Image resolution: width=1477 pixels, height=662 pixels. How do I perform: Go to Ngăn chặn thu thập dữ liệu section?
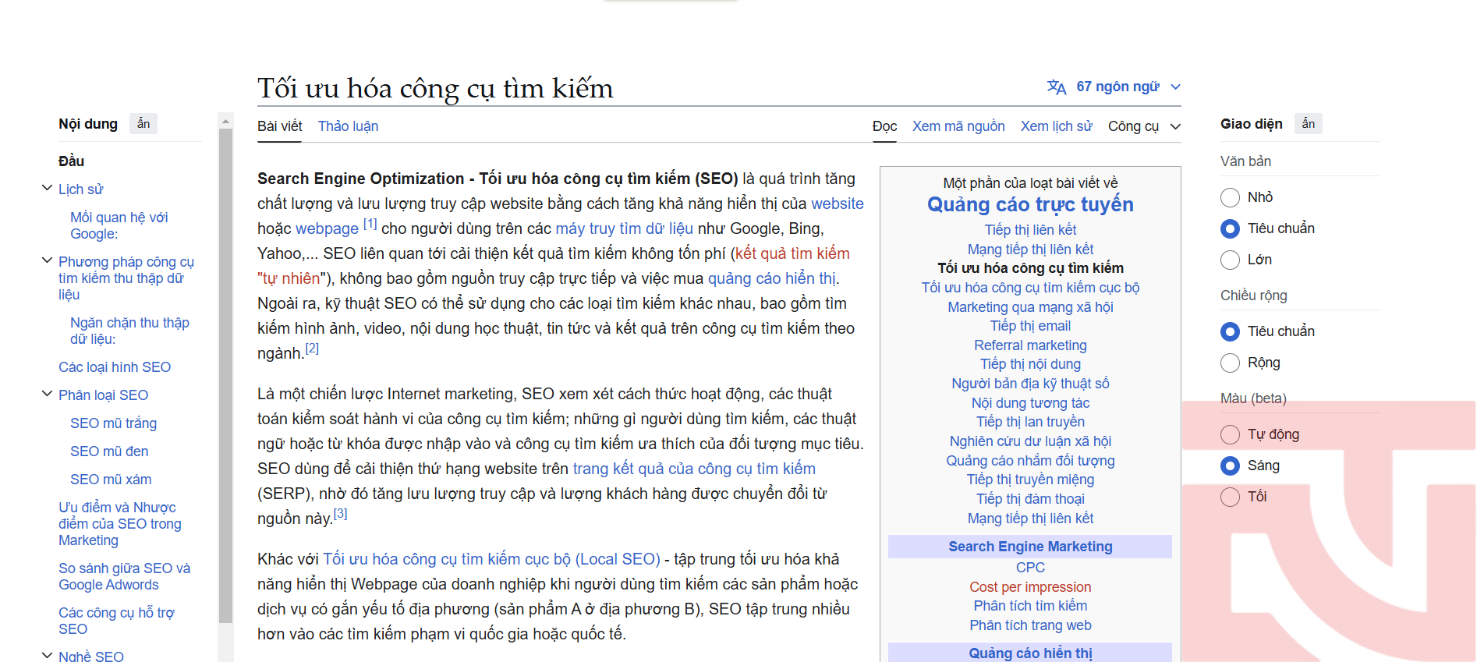(129, 331)
